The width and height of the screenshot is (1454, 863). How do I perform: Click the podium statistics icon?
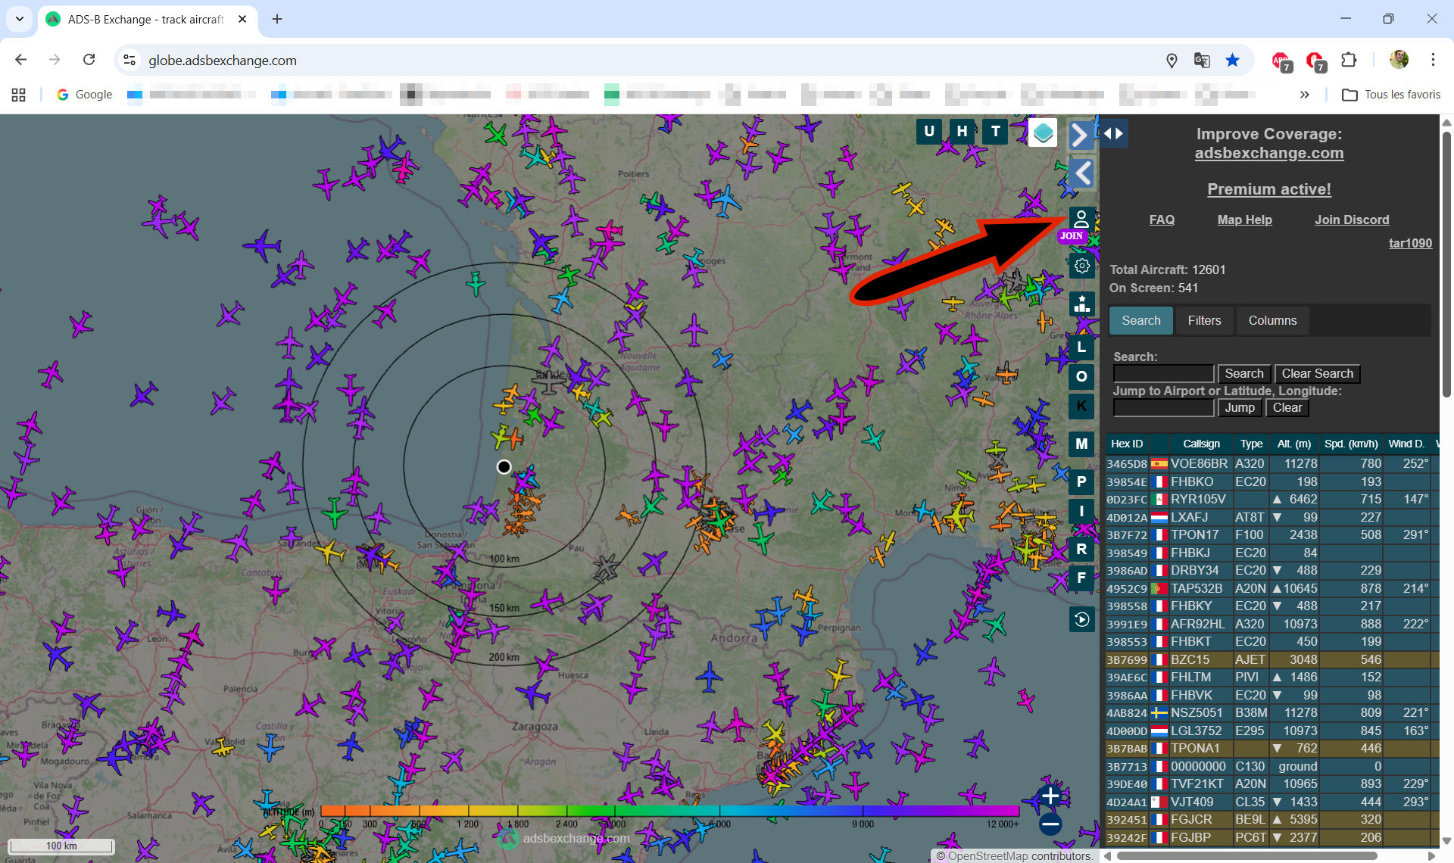[1081, 304]
